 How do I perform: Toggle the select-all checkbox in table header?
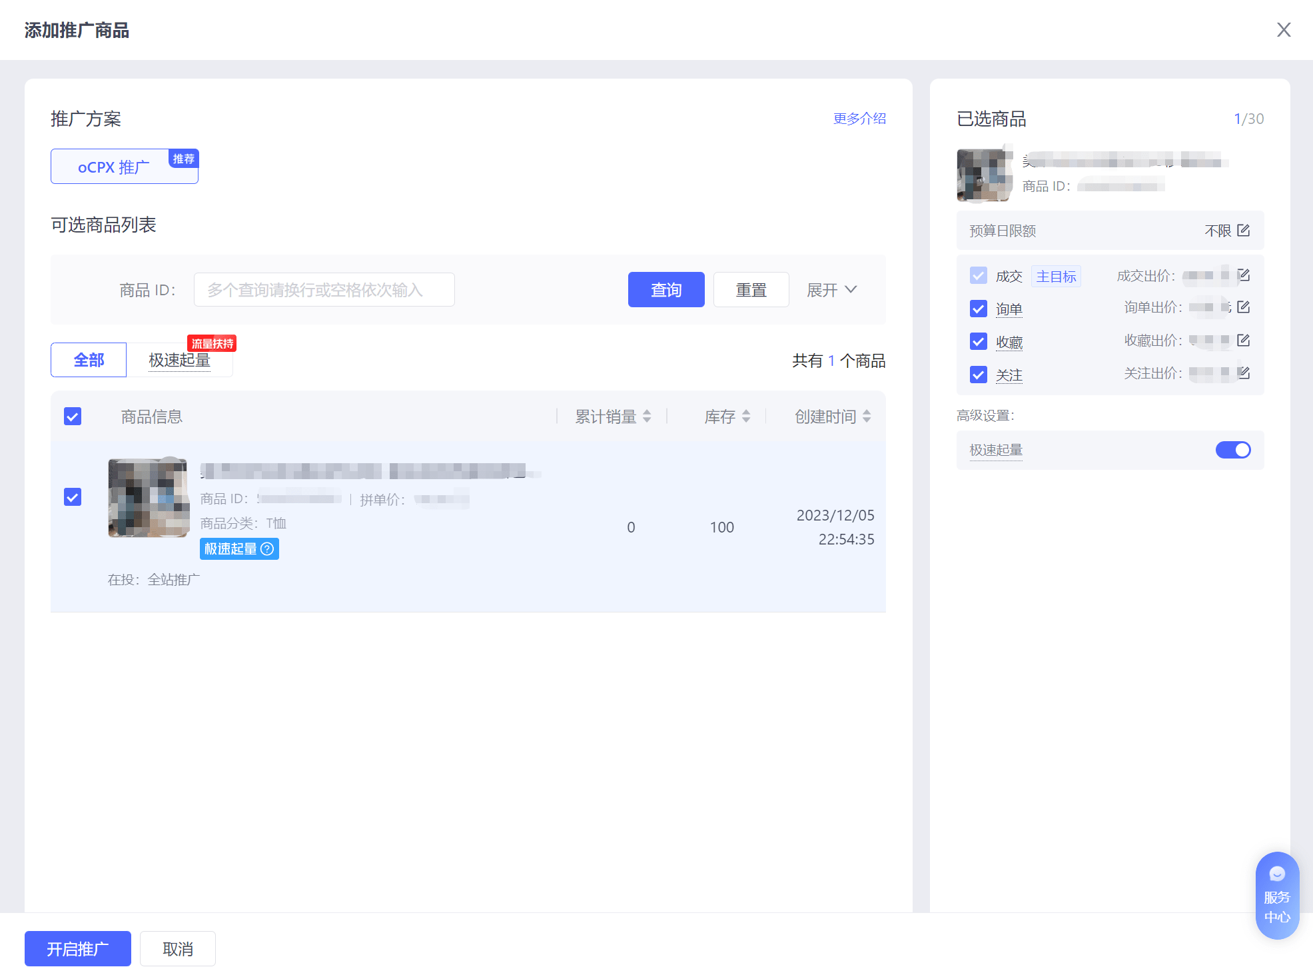click(73, 417)
